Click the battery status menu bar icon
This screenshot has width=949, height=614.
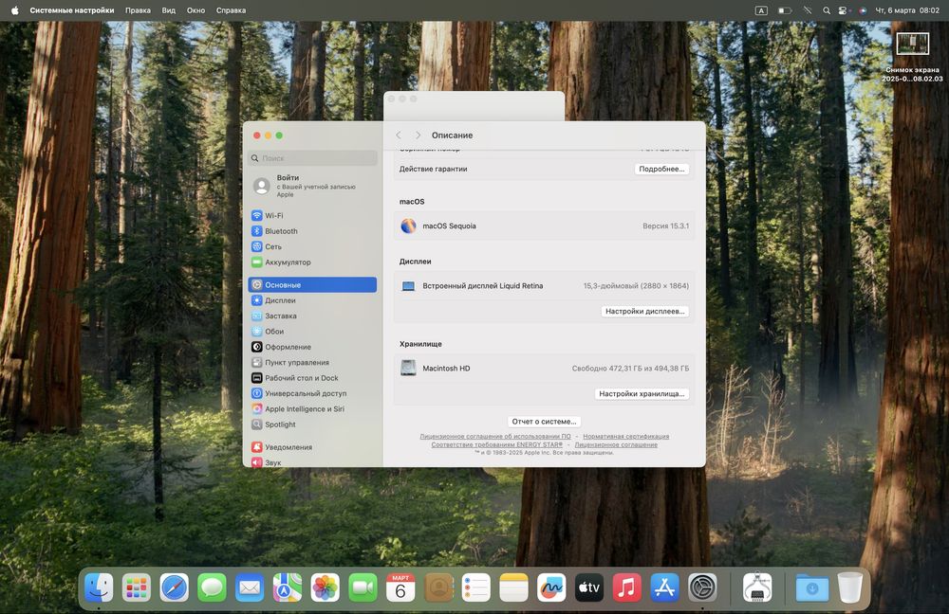click(x=785, y=10)
